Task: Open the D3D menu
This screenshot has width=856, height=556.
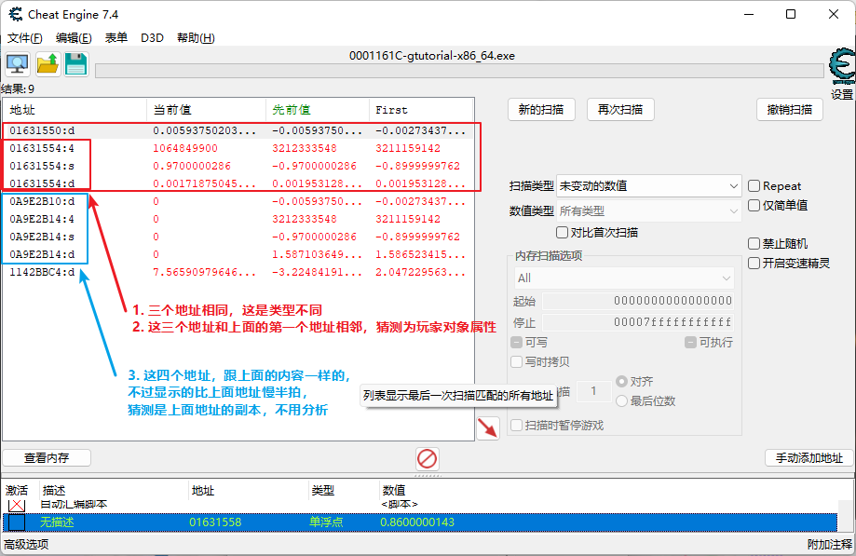Action: tap(153, 37)
